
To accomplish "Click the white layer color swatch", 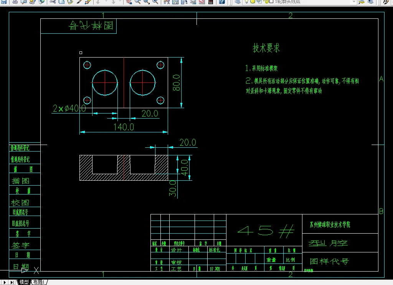I will [x=271, y=2].
